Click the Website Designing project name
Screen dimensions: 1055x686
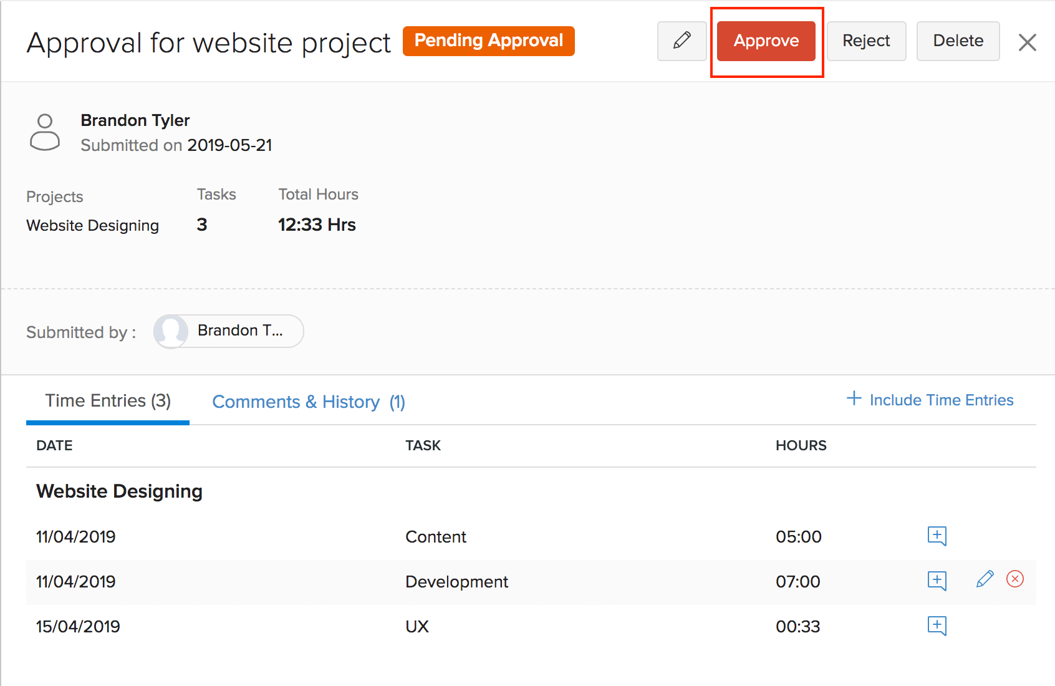pos(92,226)
